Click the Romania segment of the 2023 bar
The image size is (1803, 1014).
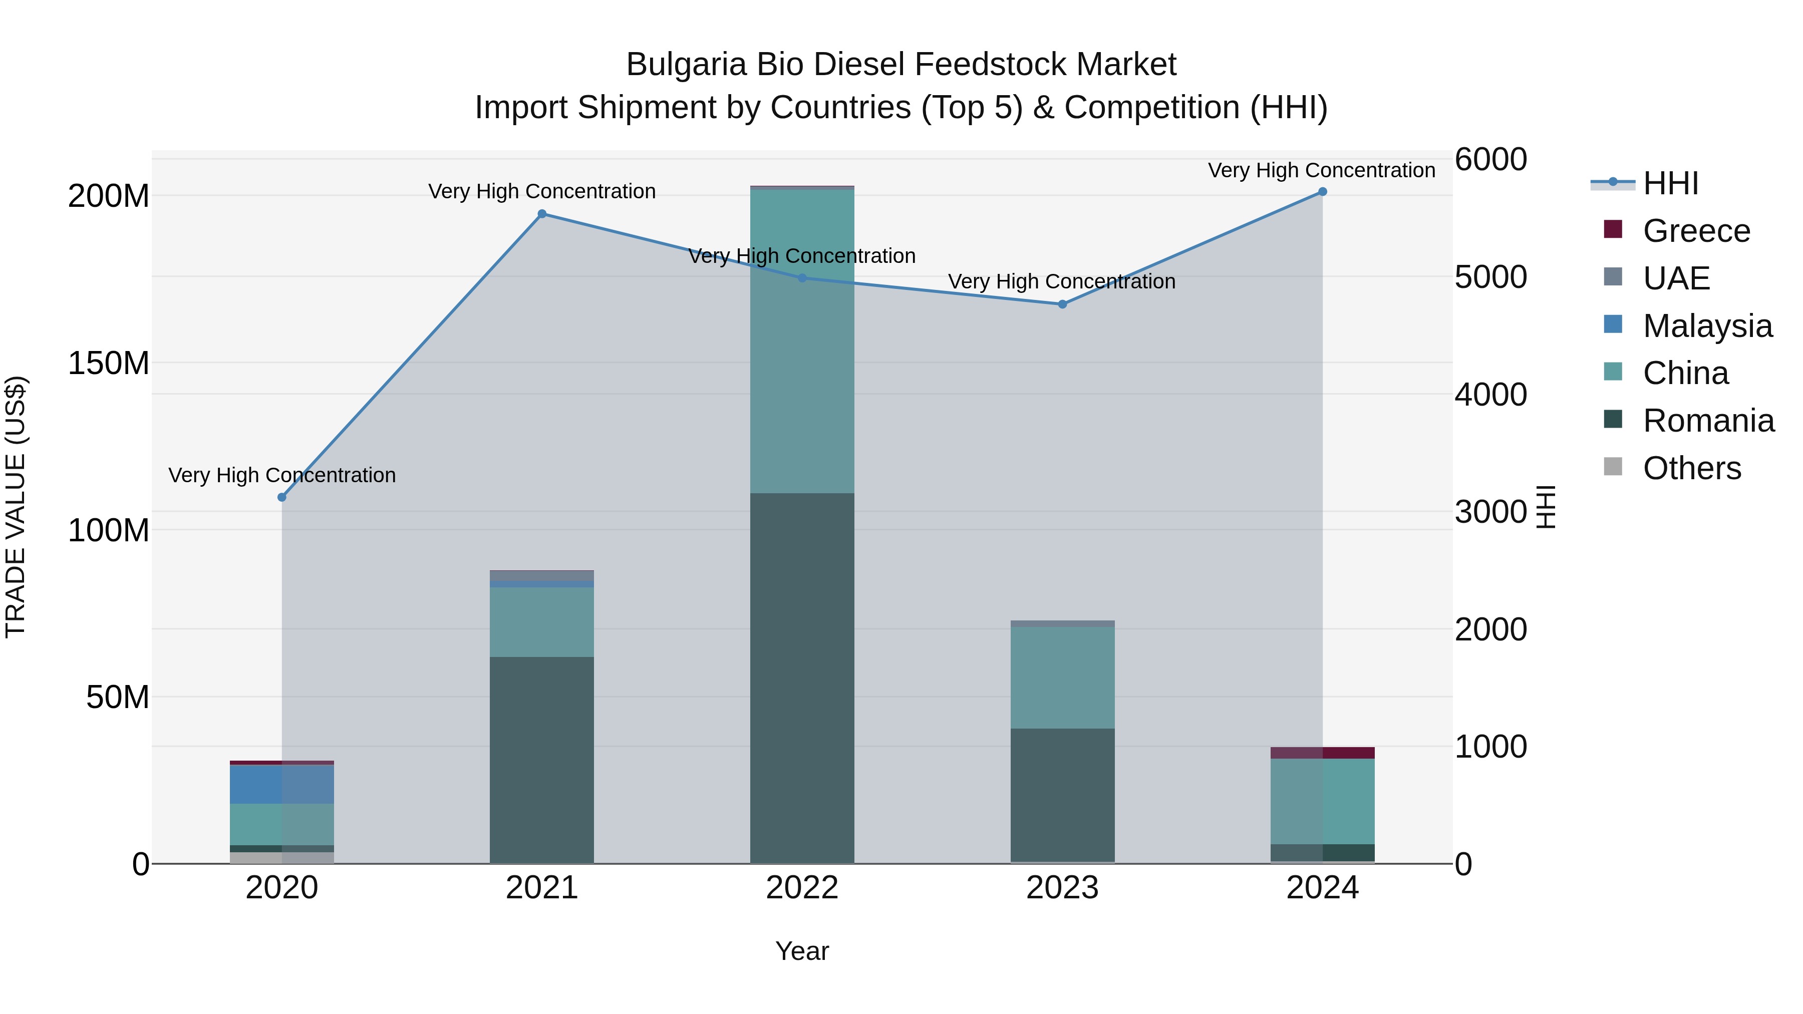click(x=1062, y=795)
